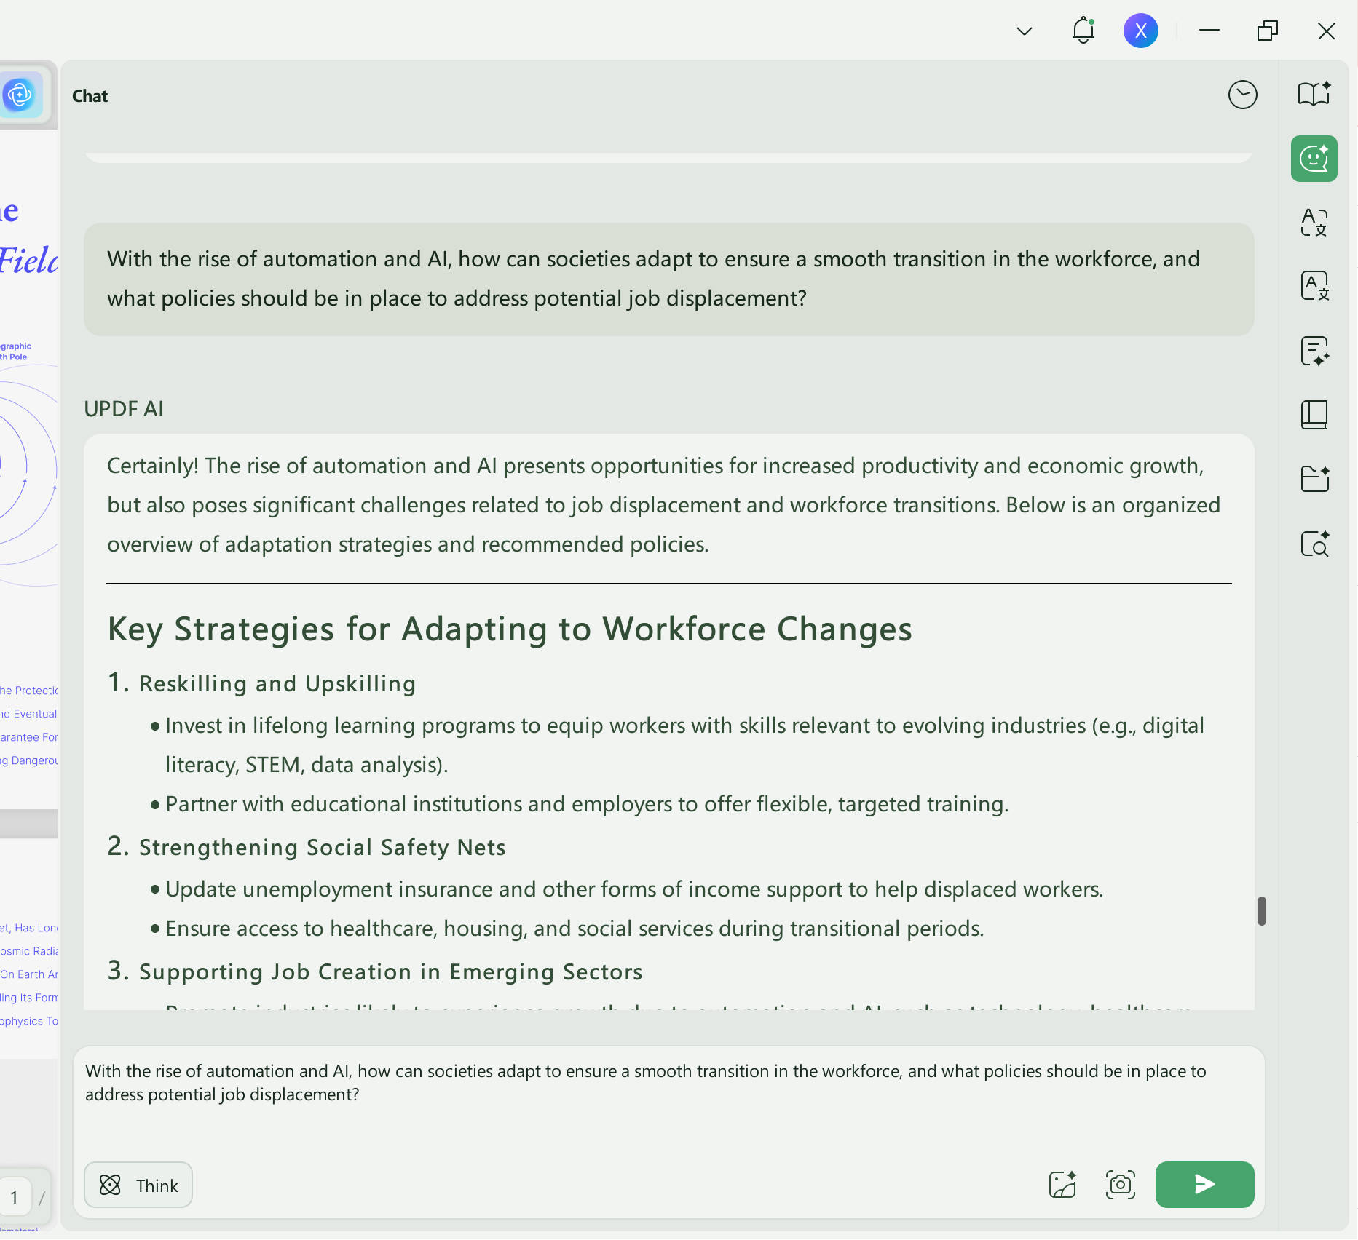Select the green AI chat icon
Image resolution: width=1358 pixels, height=1240 pixels.
click(x=1314, y=159)
